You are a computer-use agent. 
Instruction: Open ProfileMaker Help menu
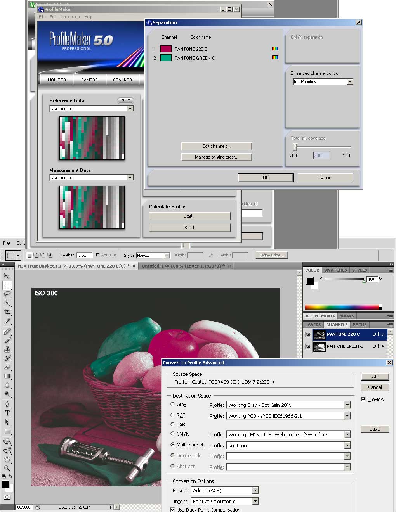pos(89,17)
